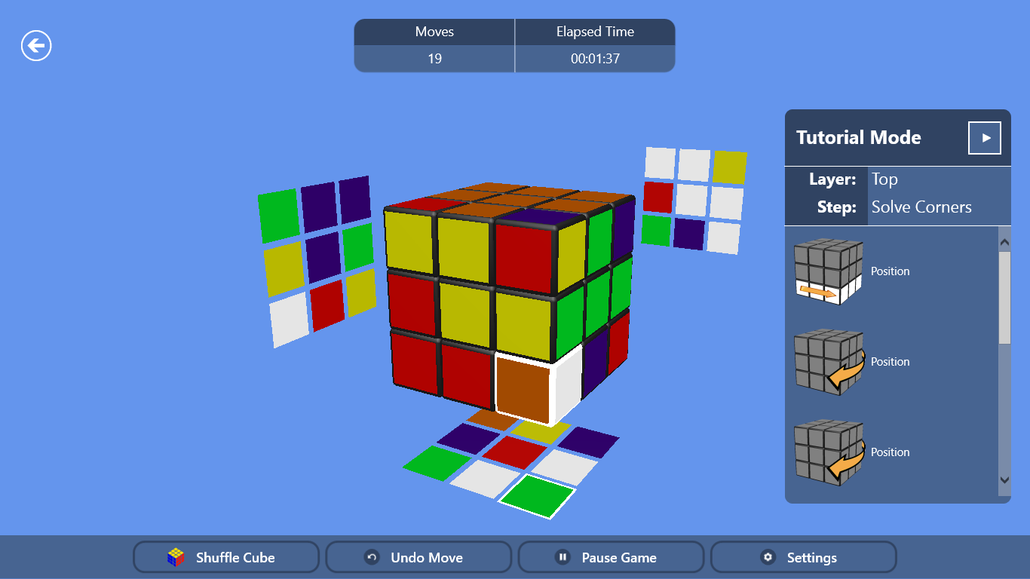Select the third tutorial step cube icon
Image resolution: width=1030 pixels, height=579 pixels.
(x=829, y=452)
